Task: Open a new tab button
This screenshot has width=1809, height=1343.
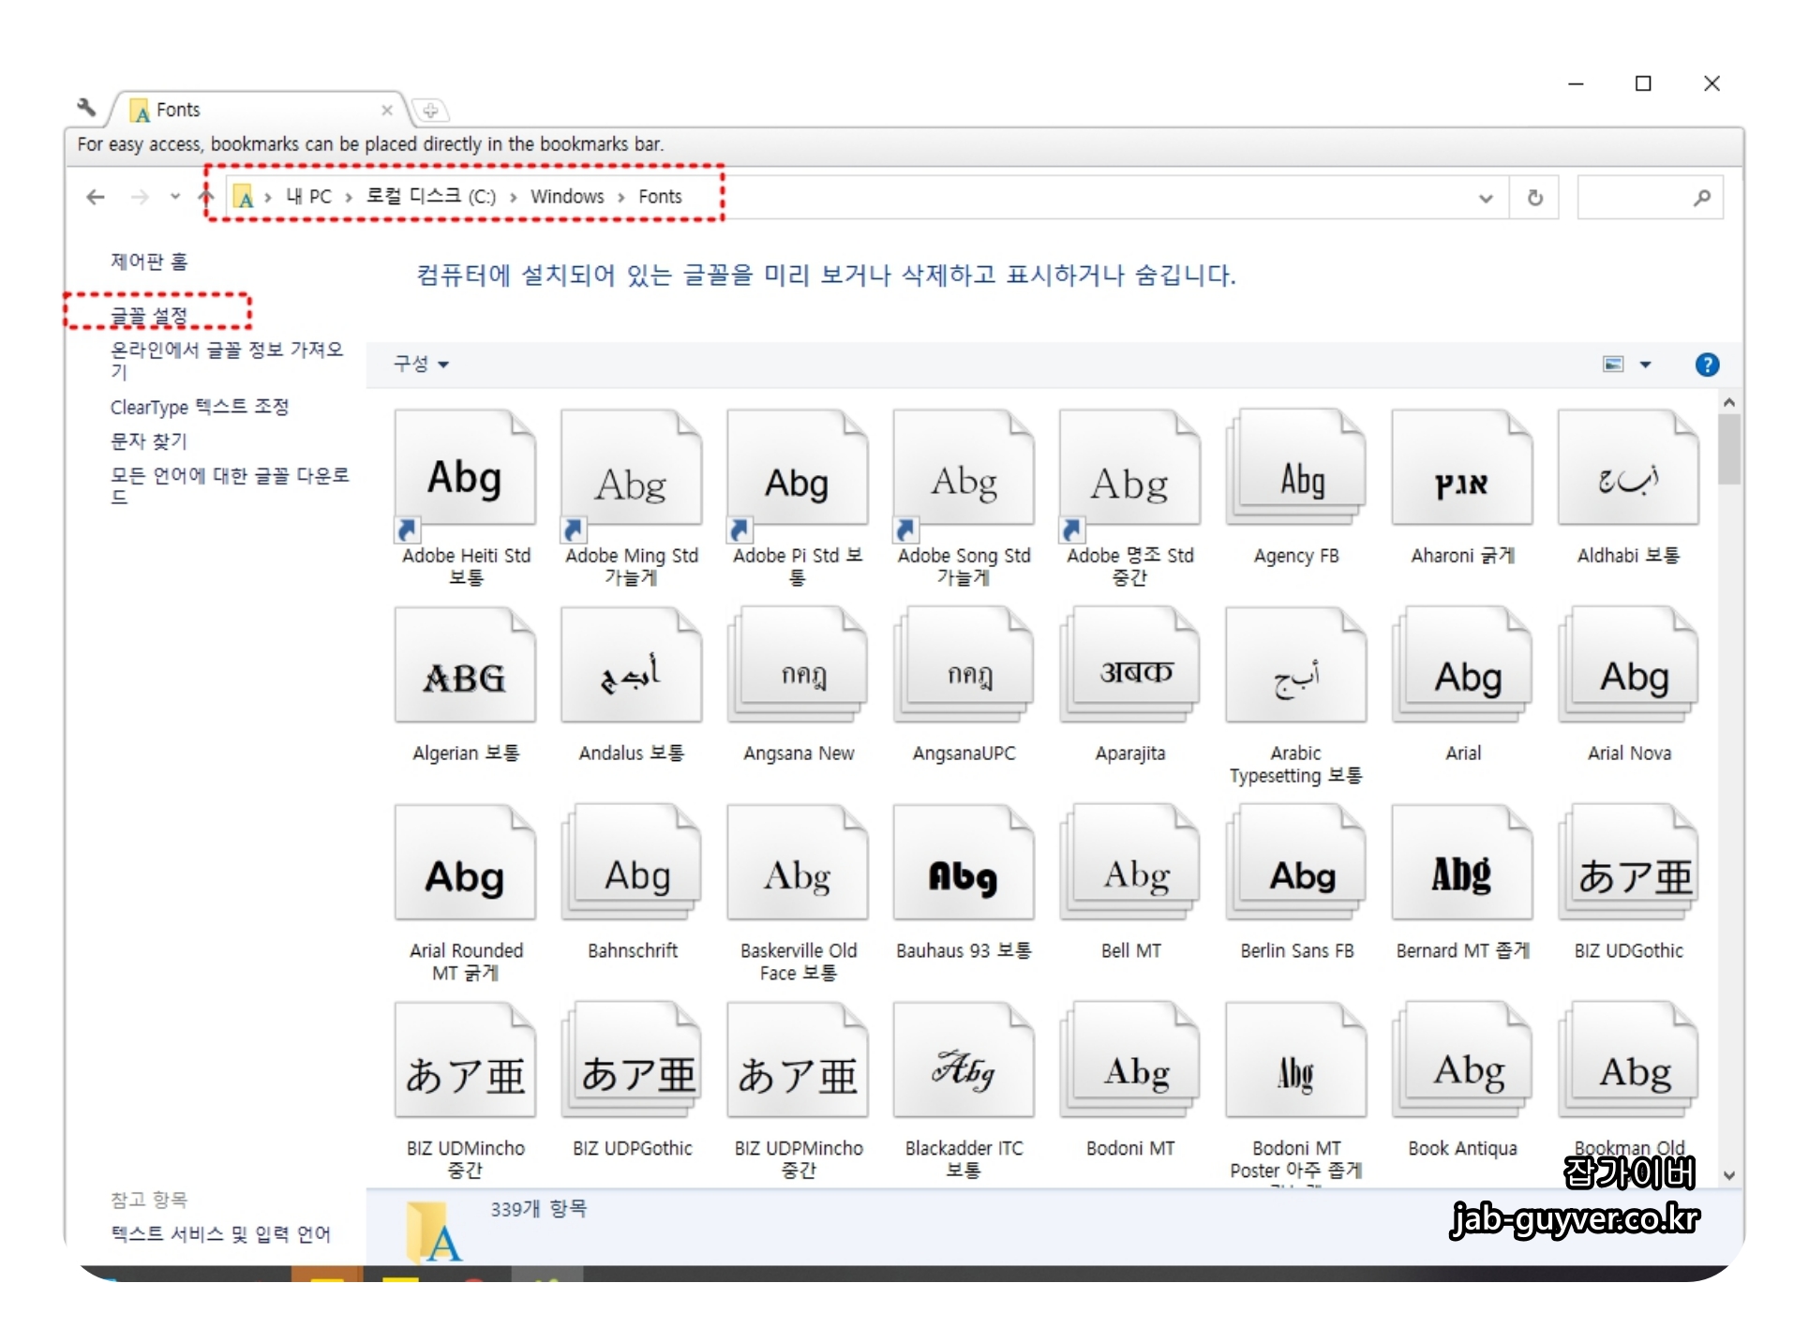Action: (x=430, y=111)
